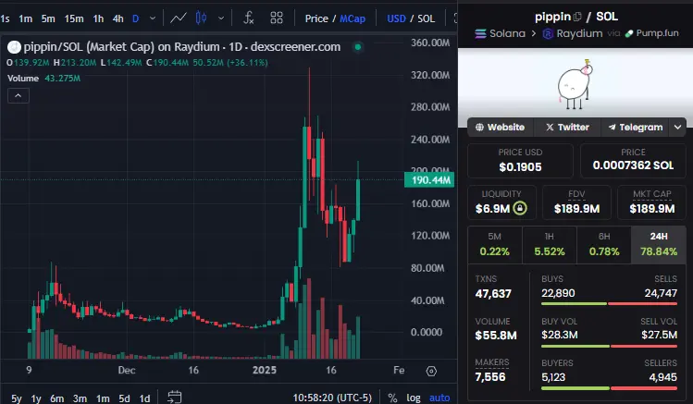
Task: Select the 6H stats tab
Action: (x=604, y=244)
